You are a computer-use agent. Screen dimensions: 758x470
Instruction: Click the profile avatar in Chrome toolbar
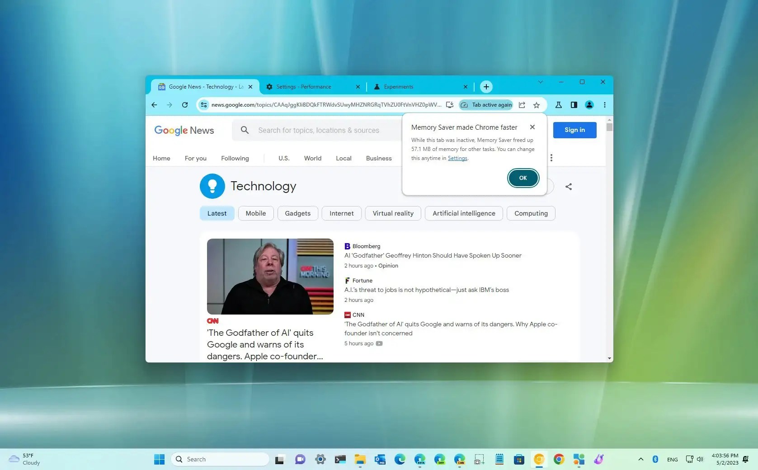coord(589,104)
